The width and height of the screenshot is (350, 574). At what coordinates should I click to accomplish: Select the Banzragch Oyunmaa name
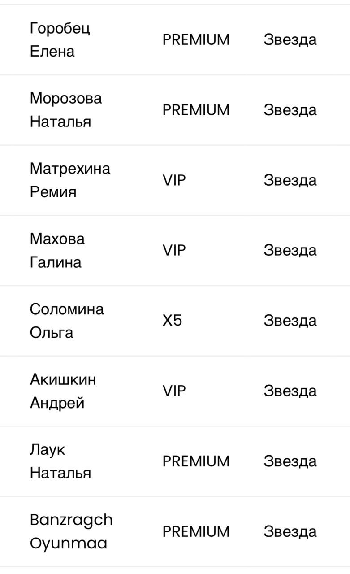(71, 531)
